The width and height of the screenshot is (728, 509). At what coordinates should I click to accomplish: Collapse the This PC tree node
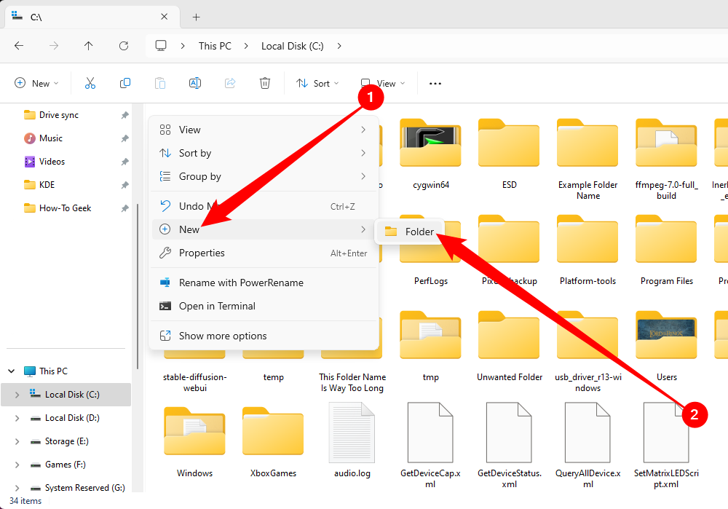tap(11, 371)
